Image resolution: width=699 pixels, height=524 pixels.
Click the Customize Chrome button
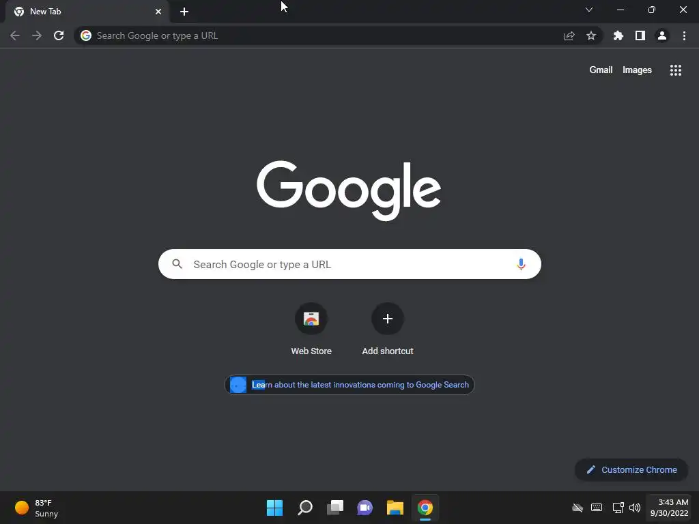click(x=631, y=469)
